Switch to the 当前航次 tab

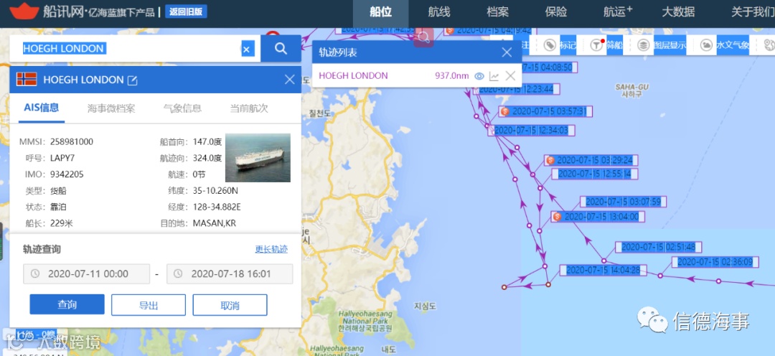248,109
